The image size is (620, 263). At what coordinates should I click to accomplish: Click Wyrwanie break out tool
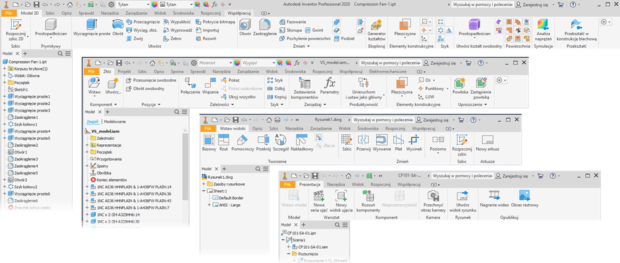[381, 142]
